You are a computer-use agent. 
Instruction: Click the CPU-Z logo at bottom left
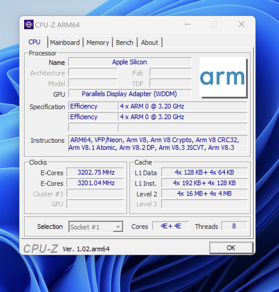[x=41, y=249]
